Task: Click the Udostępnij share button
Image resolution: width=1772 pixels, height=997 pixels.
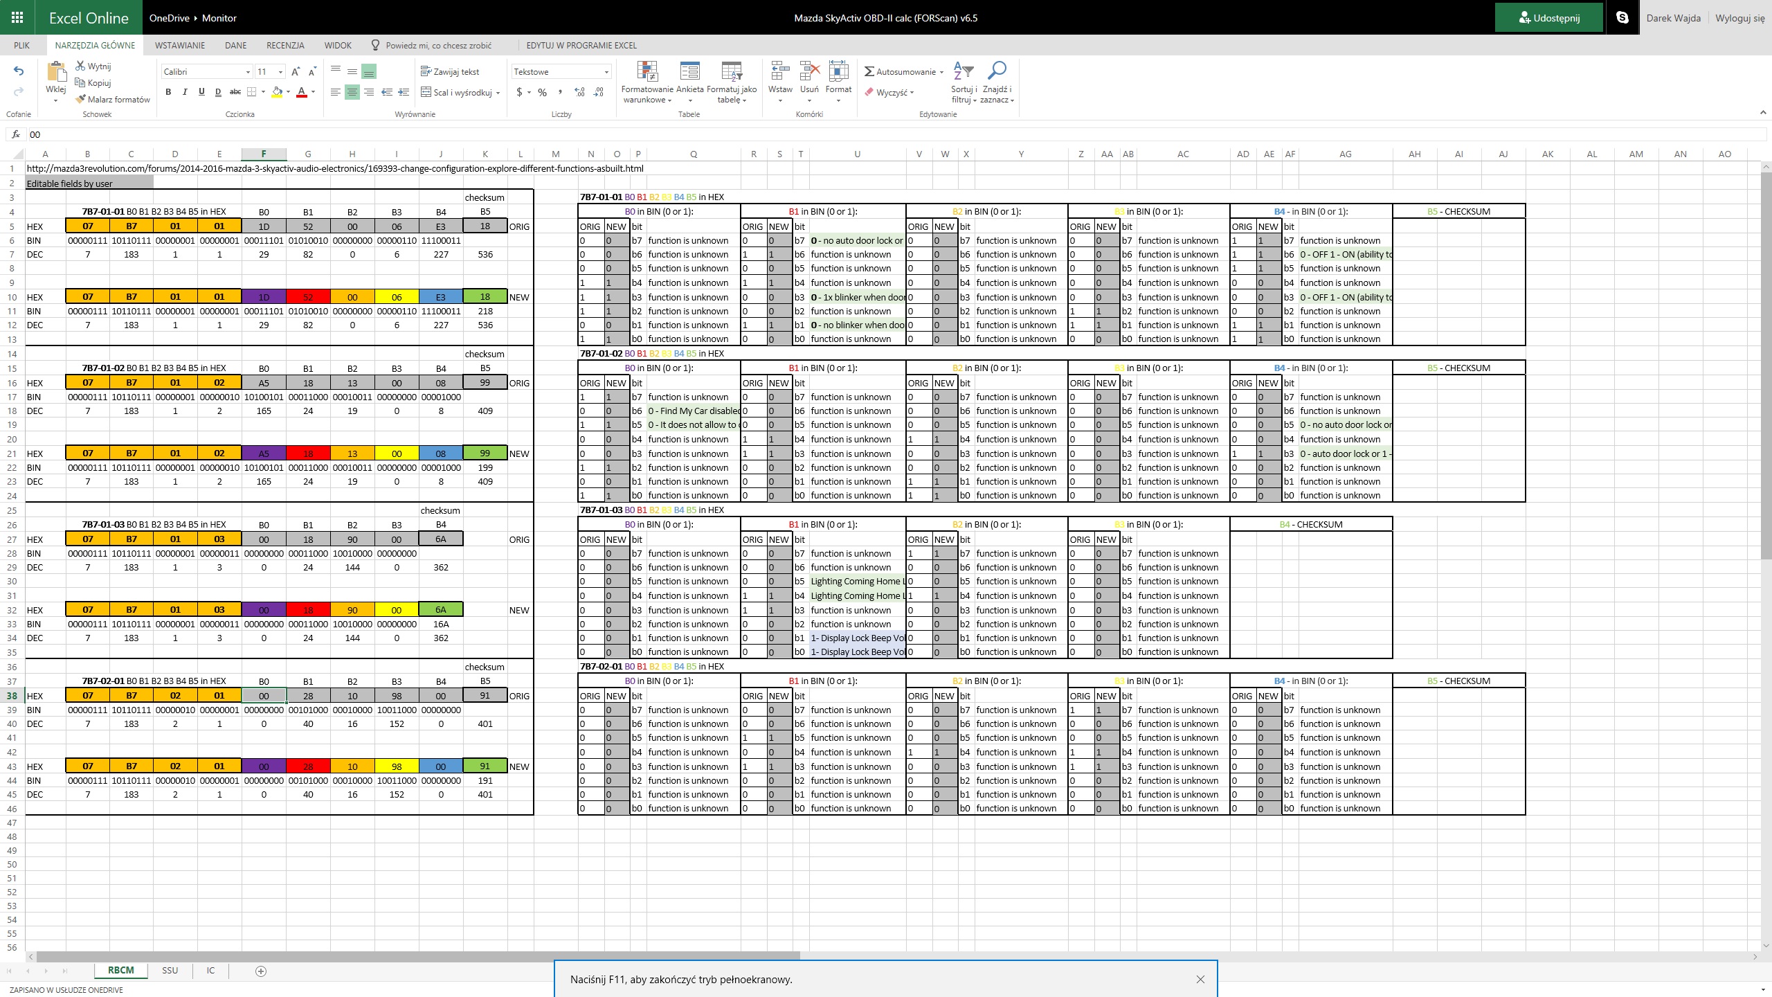Action: 1548,18
